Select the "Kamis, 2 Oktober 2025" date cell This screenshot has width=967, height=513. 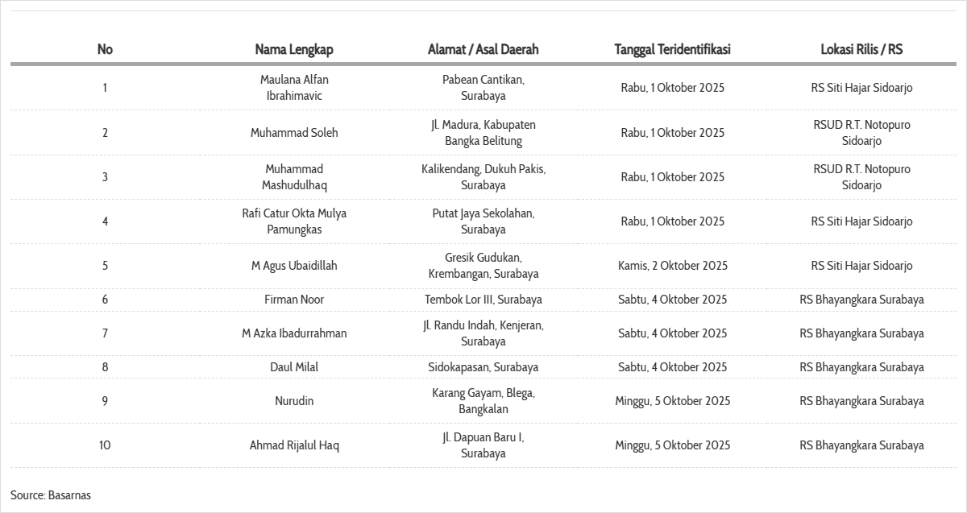(x=672, y=266)
